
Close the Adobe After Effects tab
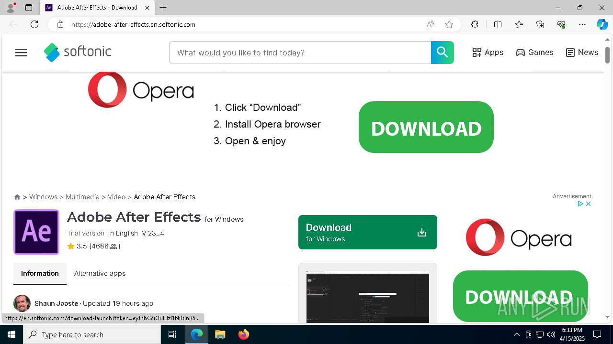point(148,8)
